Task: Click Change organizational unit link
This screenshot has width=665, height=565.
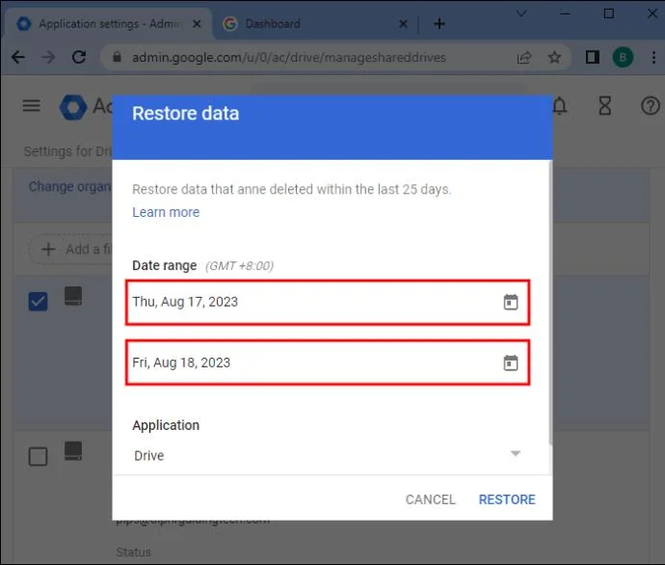Action: (x=70, y=187)
